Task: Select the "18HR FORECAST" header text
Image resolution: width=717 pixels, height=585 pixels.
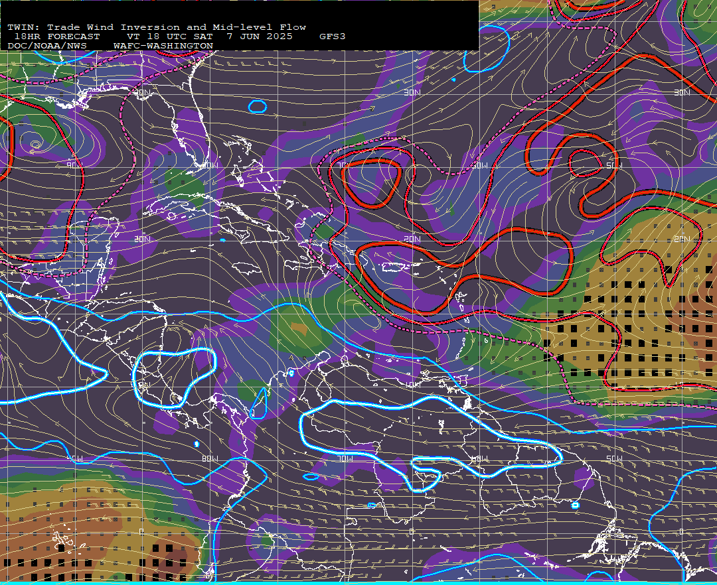Action: 57,36
